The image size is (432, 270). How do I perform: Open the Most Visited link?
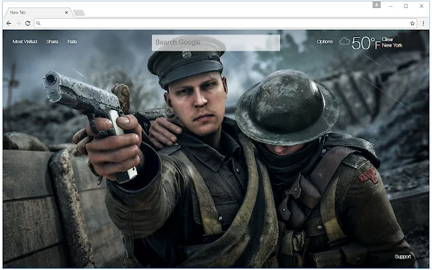pos(25,42)
